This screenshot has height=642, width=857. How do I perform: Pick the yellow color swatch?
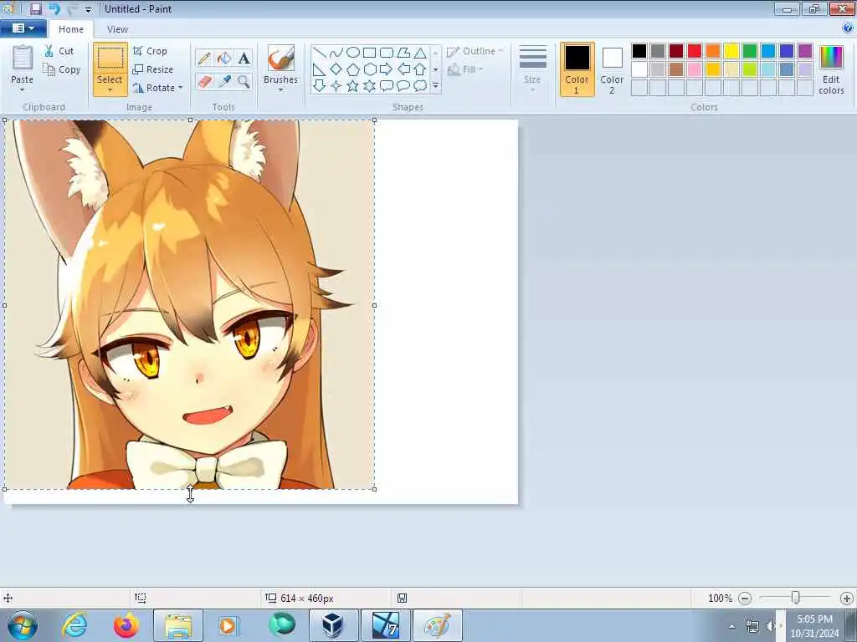(x=731, y=51)
